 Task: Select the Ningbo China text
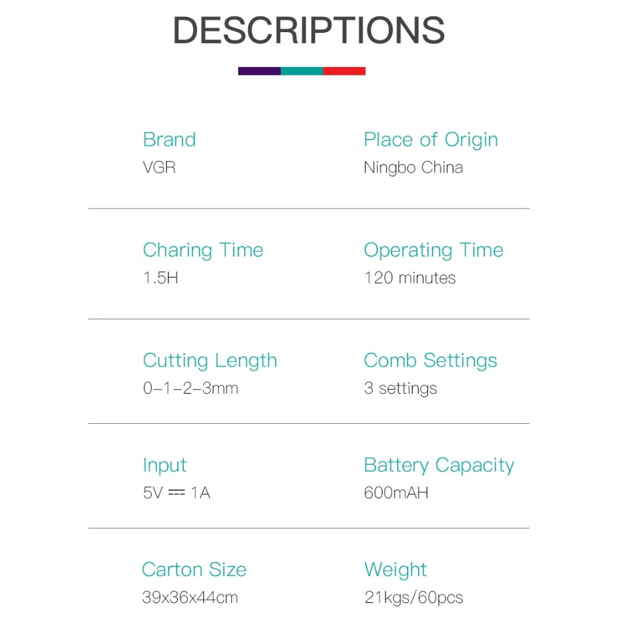[413, 168]
